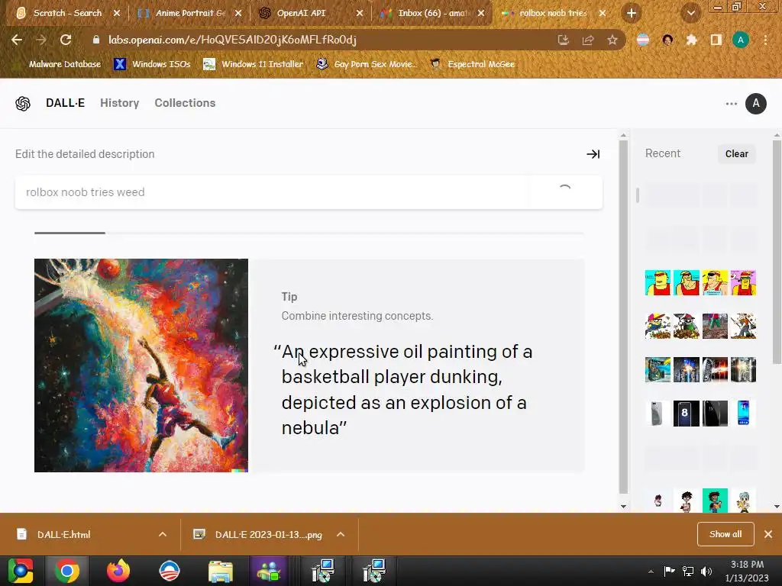Image resolution: width=782 pixels, height=586 pixels.
Task: Open Chrome profile avatar A
Action: pos(741,40)
